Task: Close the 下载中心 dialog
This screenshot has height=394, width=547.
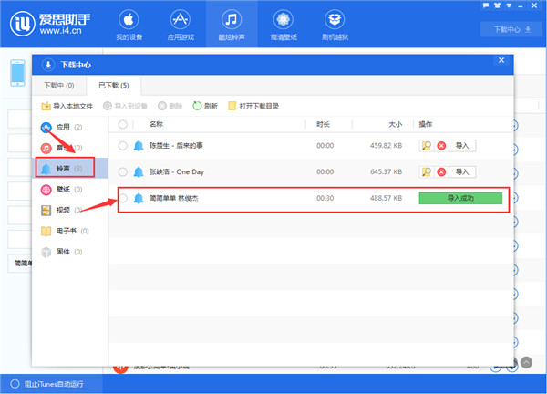Action: 501,60
